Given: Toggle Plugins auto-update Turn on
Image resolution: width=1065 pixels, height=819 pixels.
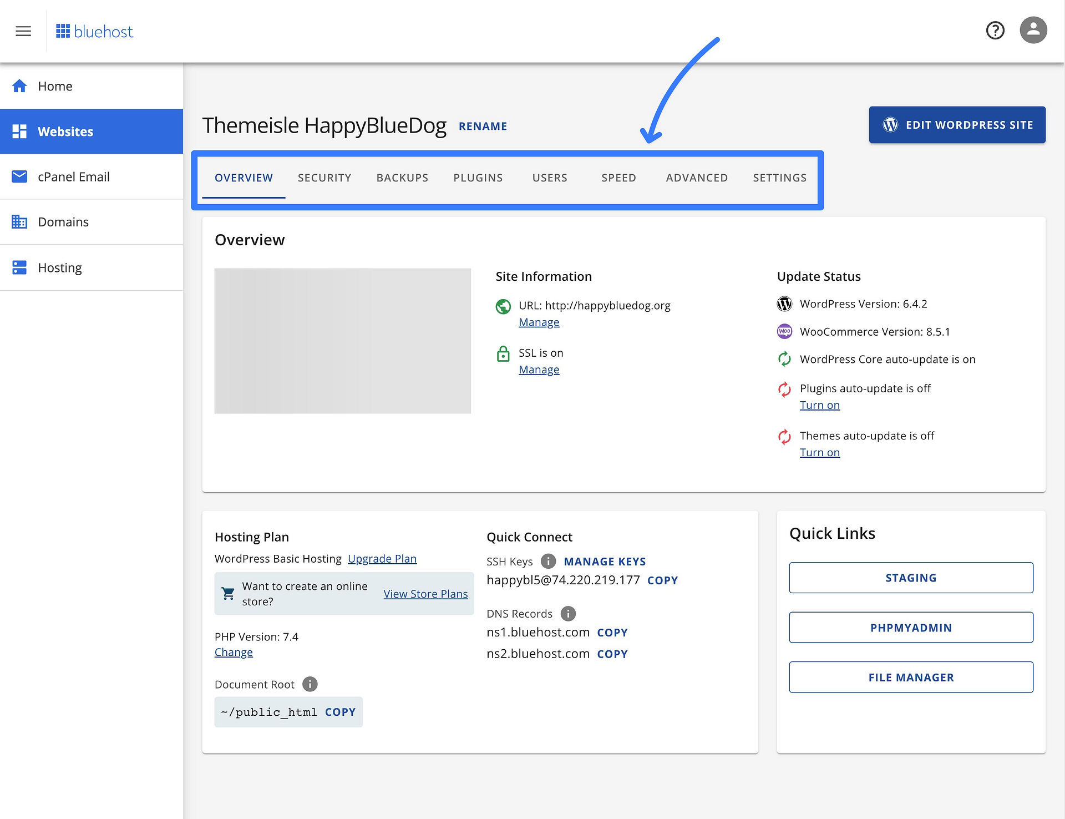Looking at the screenshot, I should click(x=818, y=405).
